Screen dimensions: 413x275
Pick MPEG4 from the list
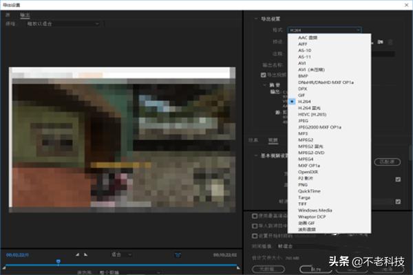pyautogui.click(x=306, y=159)
